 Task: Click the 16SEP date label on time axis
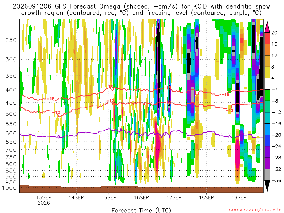click(141, 197)
